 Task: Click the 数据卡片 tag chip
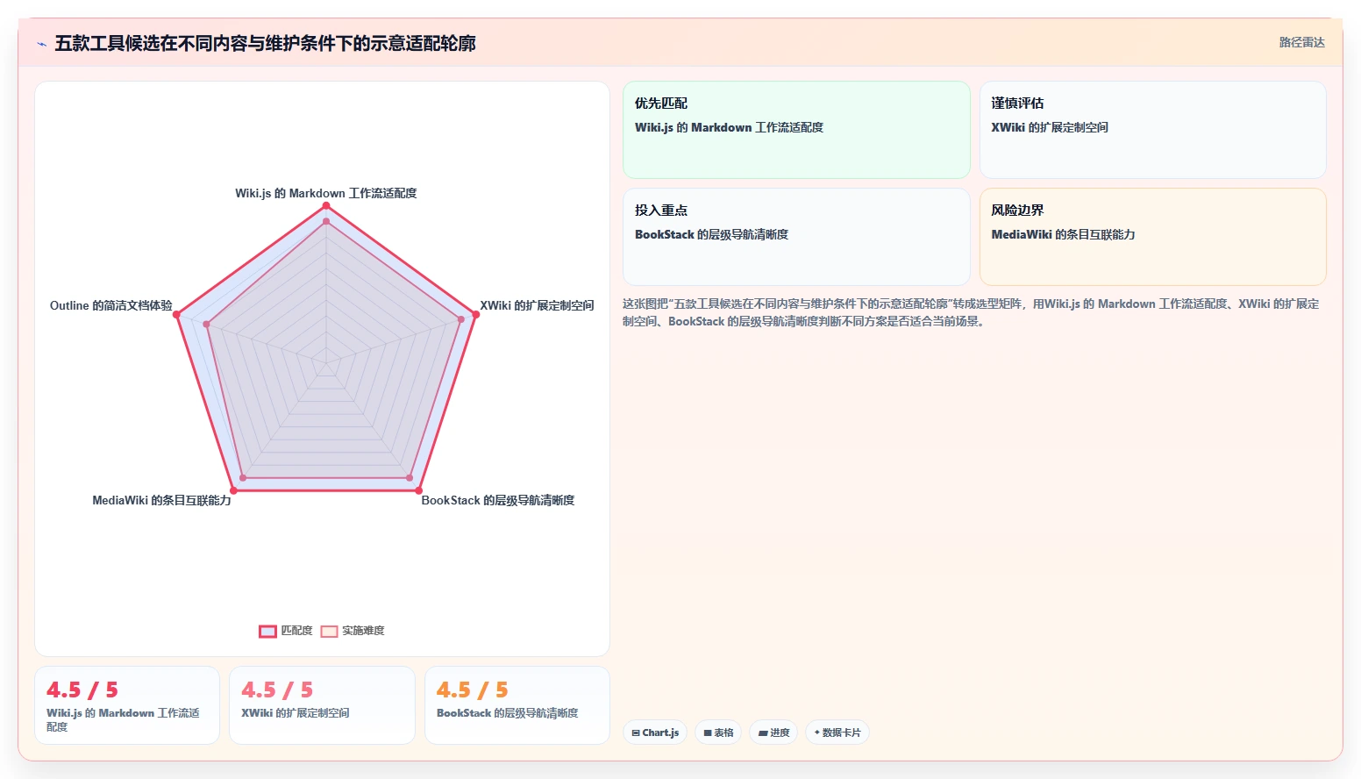[837, 733]
